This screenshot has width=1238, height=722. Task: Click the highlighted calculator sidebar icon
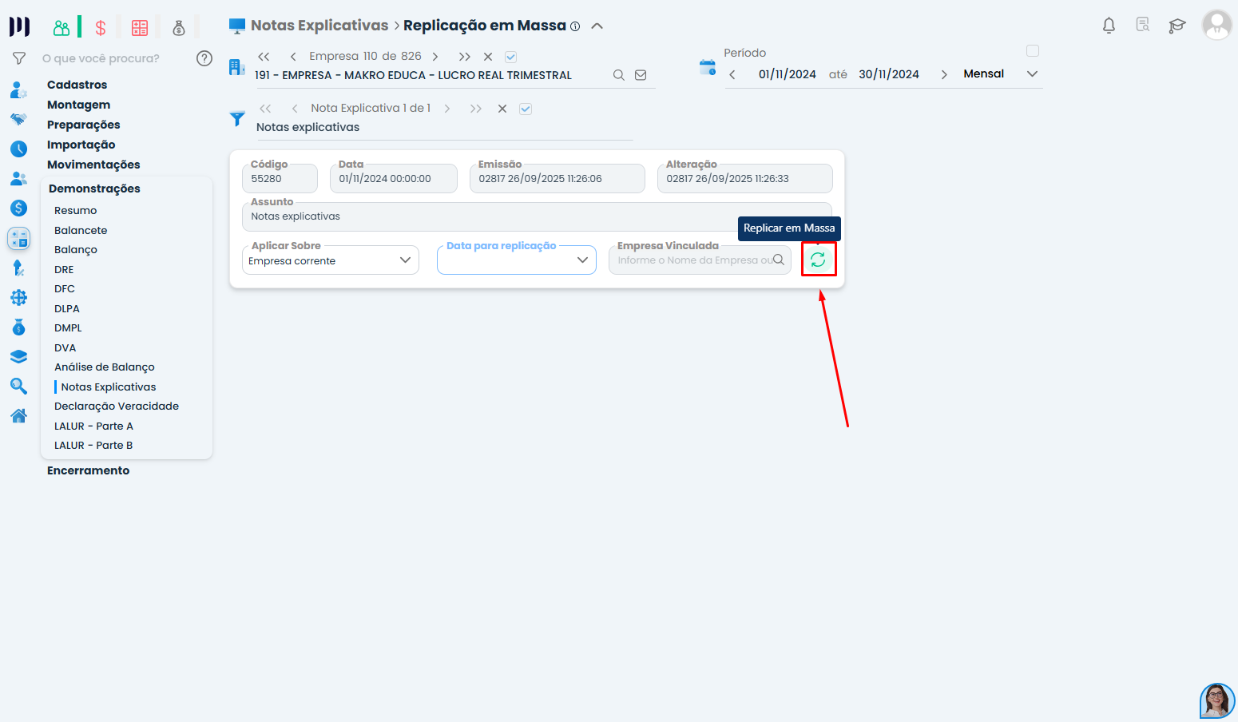pos(19,238)
